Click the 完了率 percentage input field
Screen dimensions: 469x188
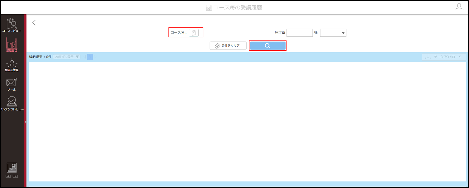[300, 33]
